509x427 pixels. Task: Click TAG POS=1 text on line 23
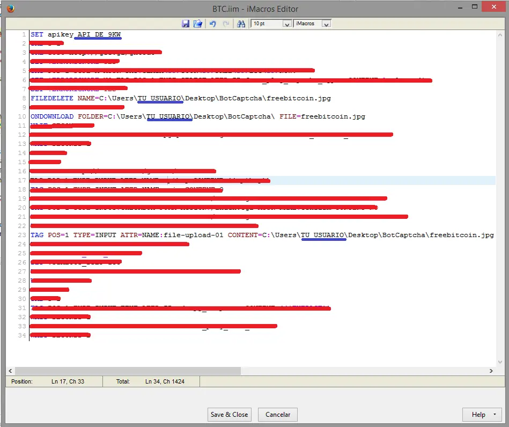coord(50,235)
